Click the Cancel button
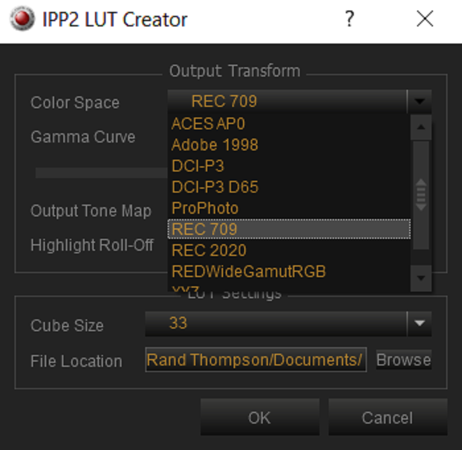This screenshot has width=462, height=450. (388, 417)
